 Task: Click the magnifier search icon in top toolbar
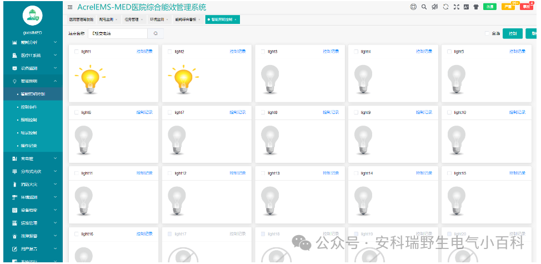pos(424,7)
